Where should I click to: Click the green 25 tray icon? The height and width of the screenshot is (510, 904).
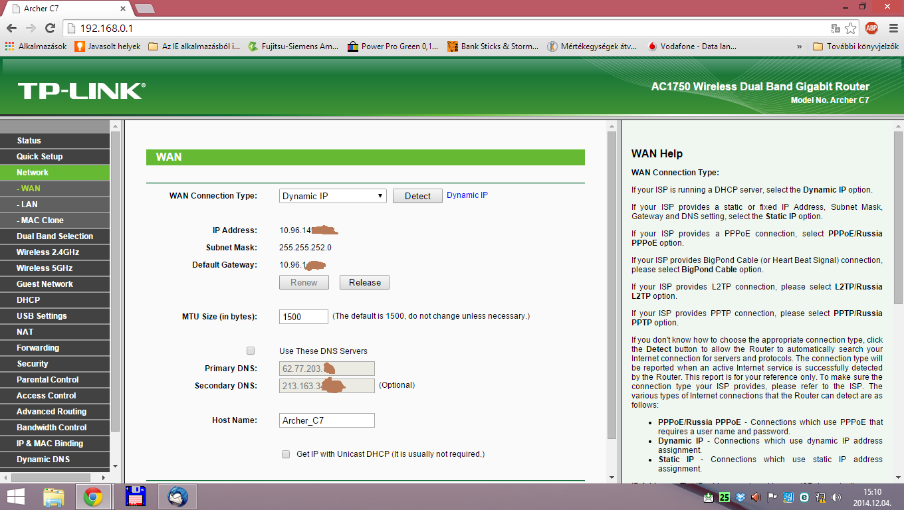click(725, 497)
